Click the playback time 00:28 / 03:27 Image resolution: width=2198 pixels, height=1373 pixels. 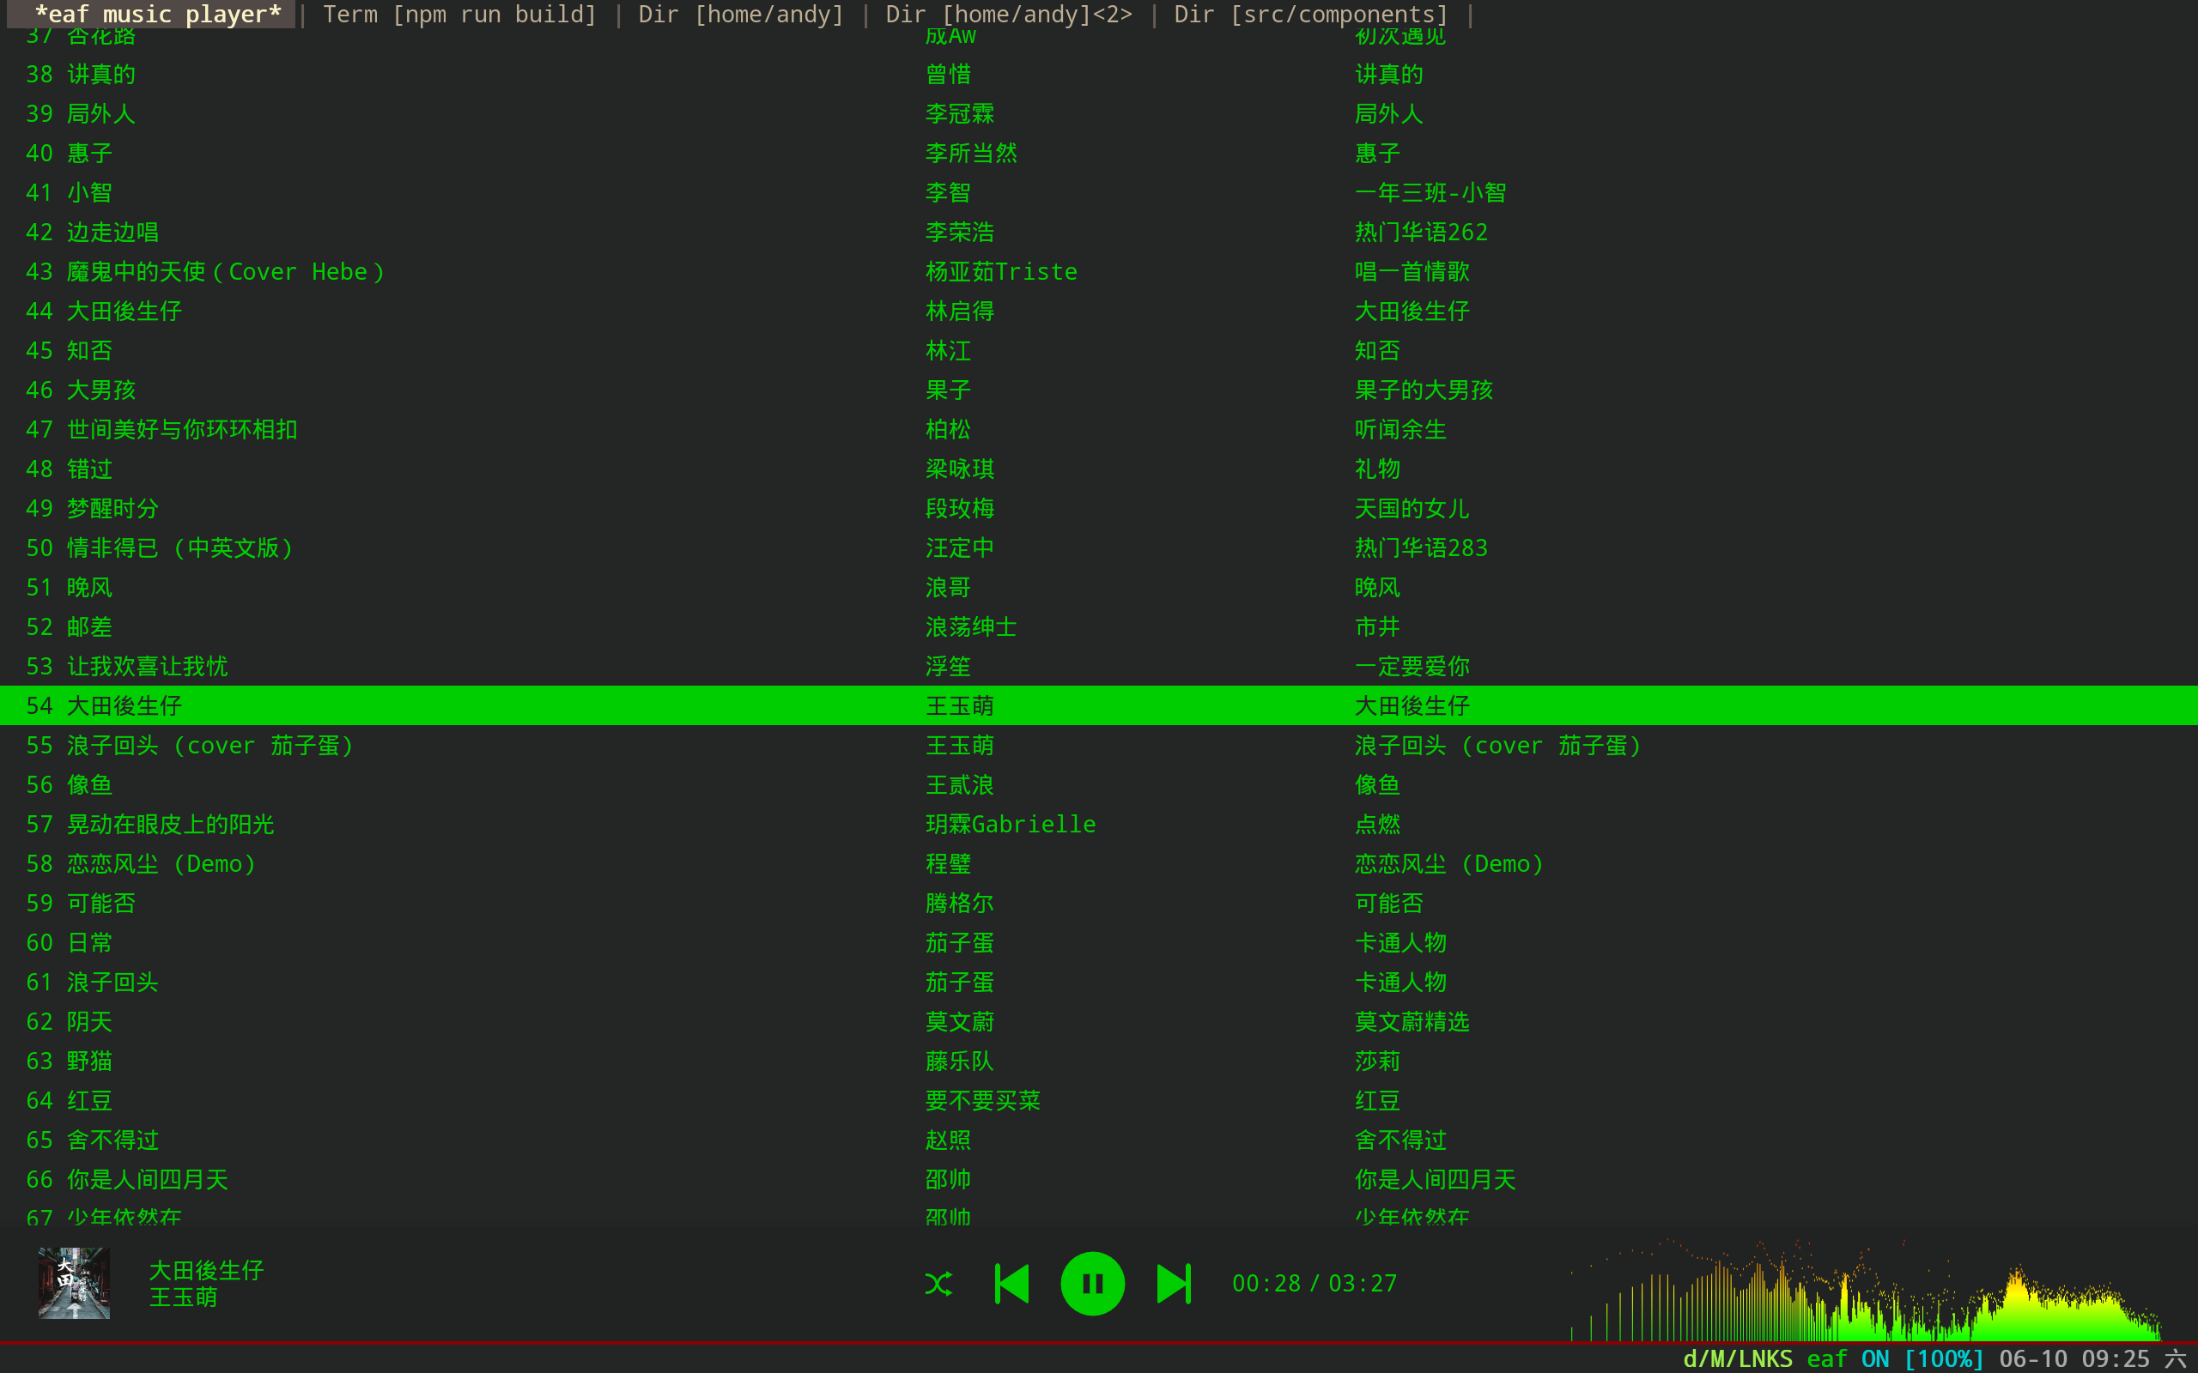[x=1315, y=1283]
